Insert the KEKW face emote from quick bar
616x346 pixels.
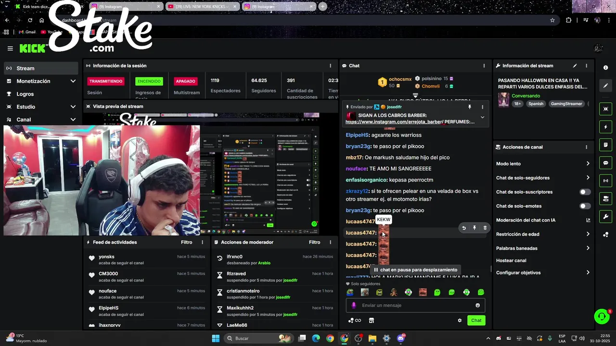tap(423, 292)
